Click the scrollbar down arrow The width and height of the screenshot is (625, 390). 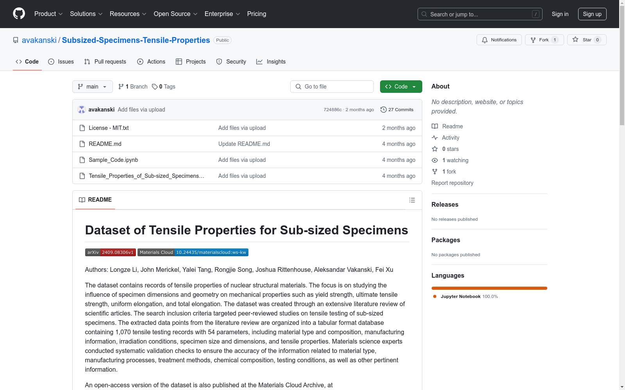(x=622, y=387)
